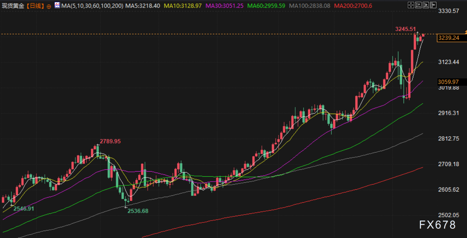Click the 现货黄金 symbol name

[x=14, y=6]
